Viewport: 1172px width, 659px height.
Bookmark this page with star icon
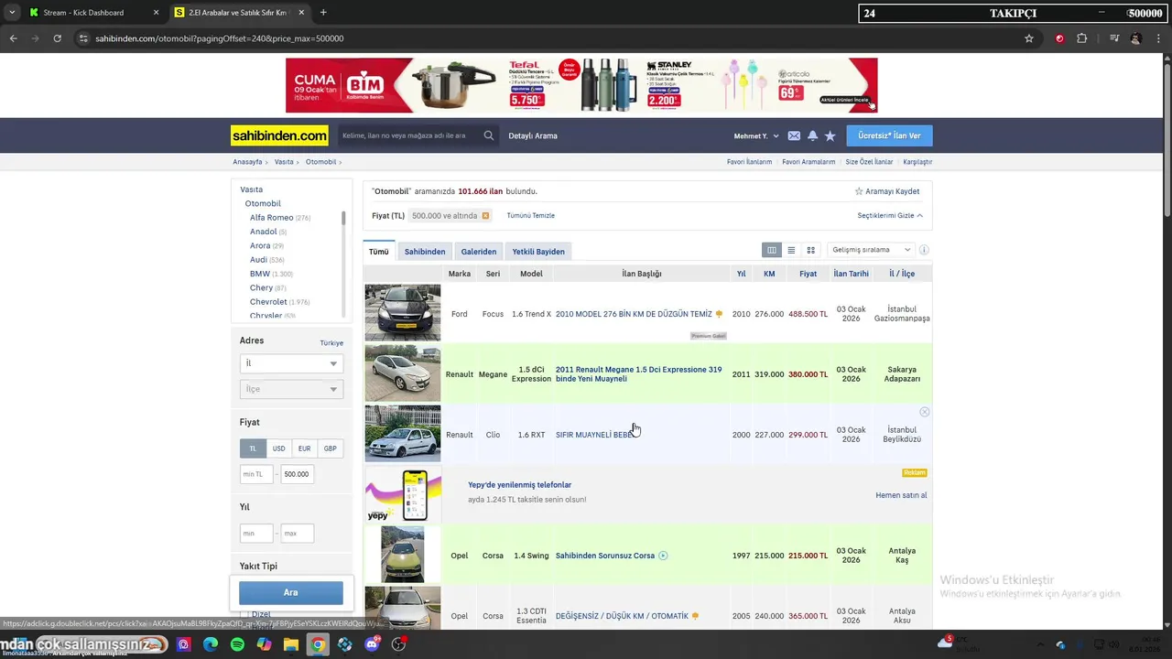click(x=1029, y=38)
